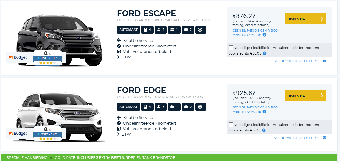Open Meer Informatie link for Ford Edge

pyautogui.click(x=247, y=112)
